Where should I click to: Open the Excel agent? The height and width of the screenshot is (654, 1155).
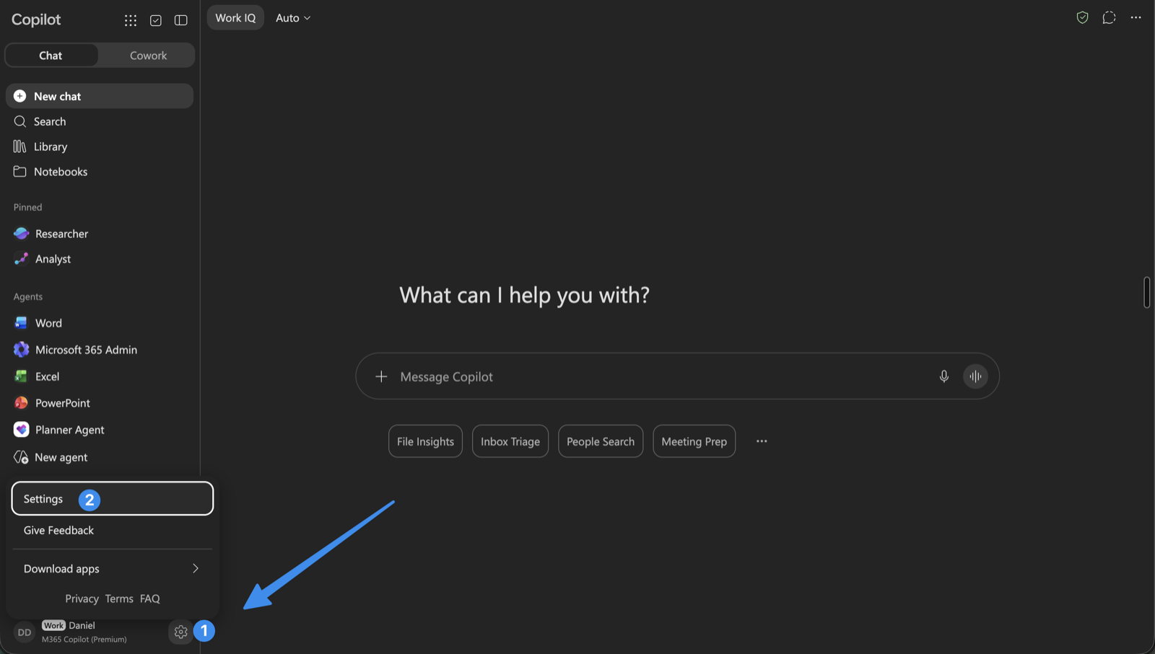click(x=100, y=376)
